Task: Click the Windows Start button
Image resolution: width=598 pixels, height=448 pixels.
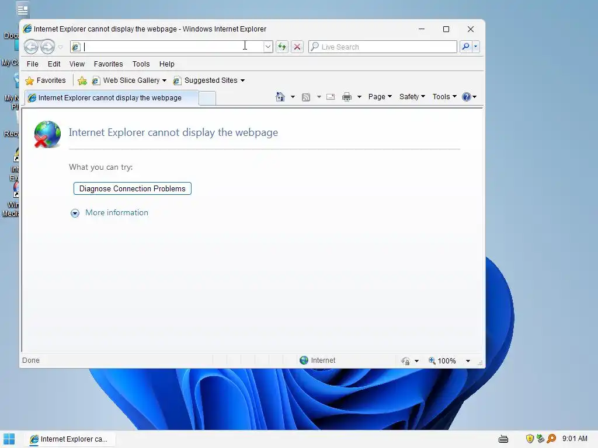Action: [x=9, y=439]
